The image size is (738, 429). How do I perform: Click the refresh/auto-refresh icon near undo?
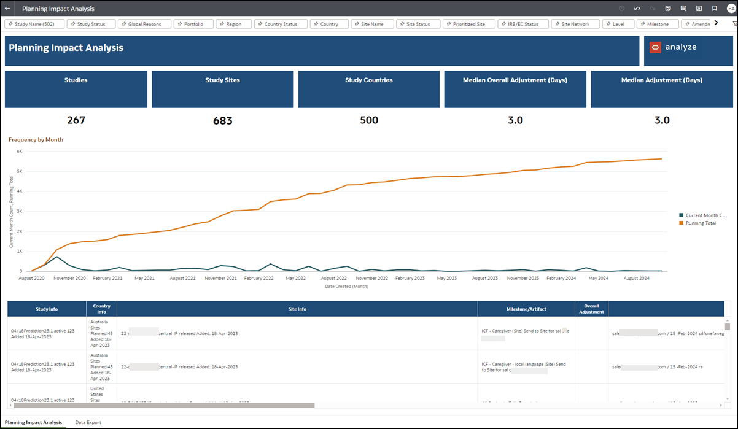621,9
